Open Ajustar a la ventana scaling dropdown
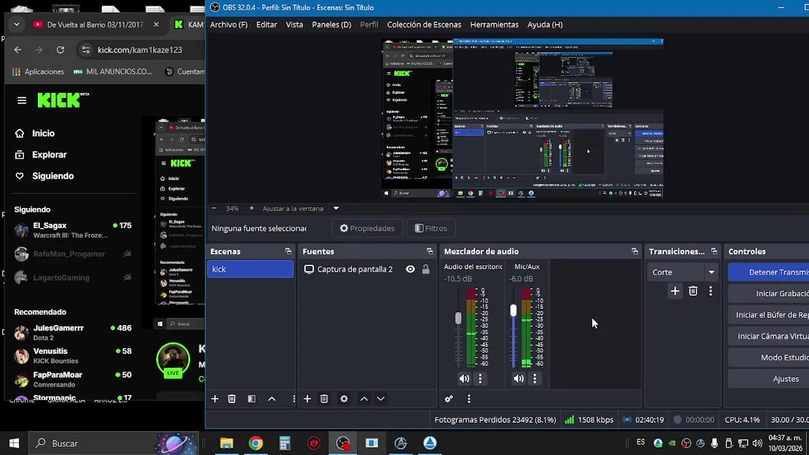The height and width of the screenshot is (455, 809). point(301,208)
